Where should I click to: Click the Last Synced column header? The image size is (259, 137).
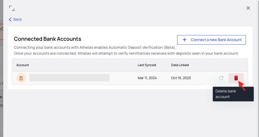pyautogui.click(x=147, y=65)
